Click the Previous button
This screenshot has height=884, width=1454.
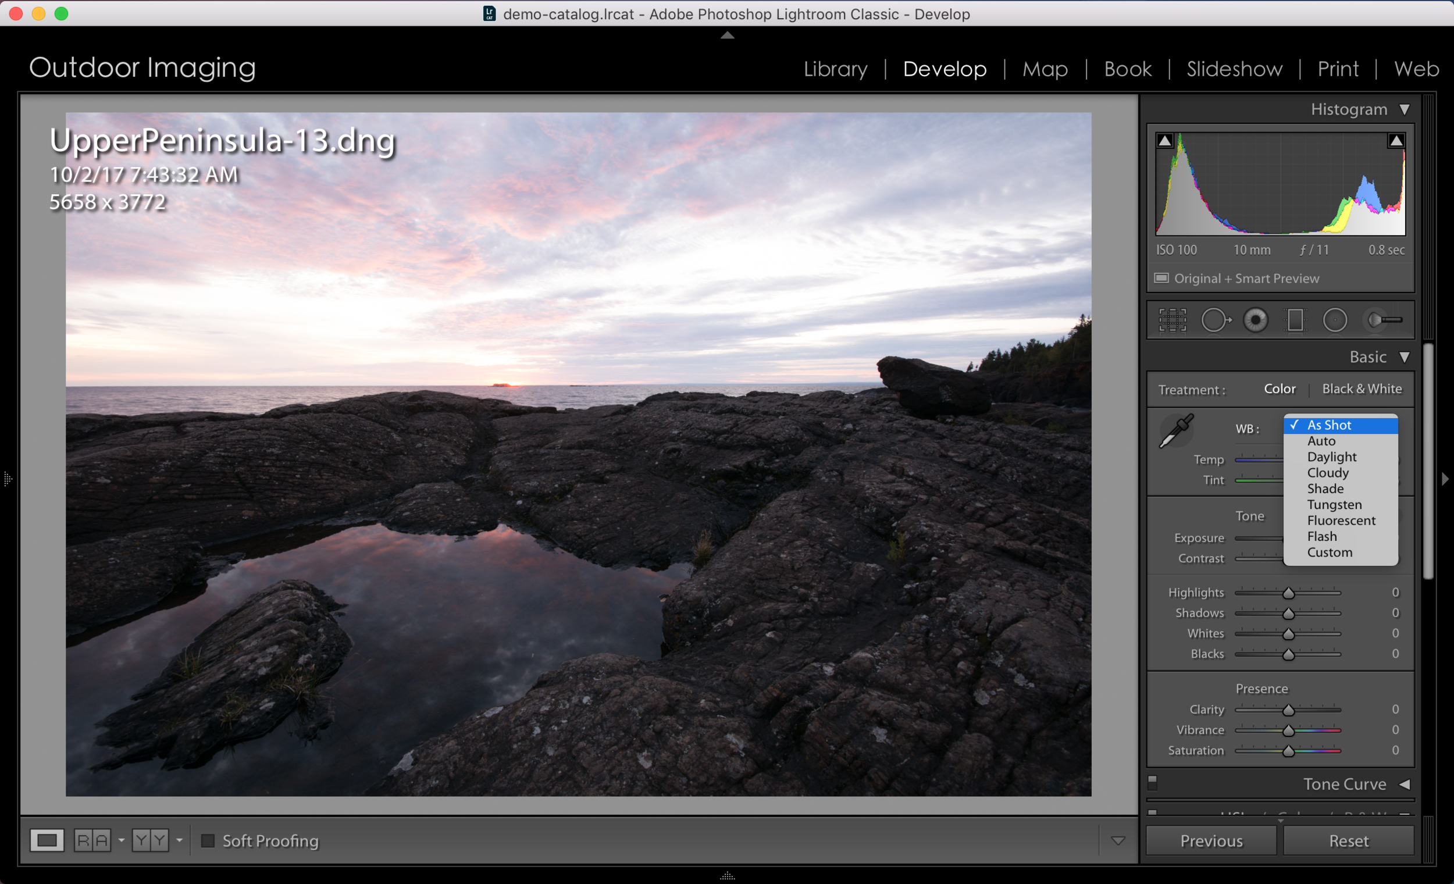(x=1211, y=841)
